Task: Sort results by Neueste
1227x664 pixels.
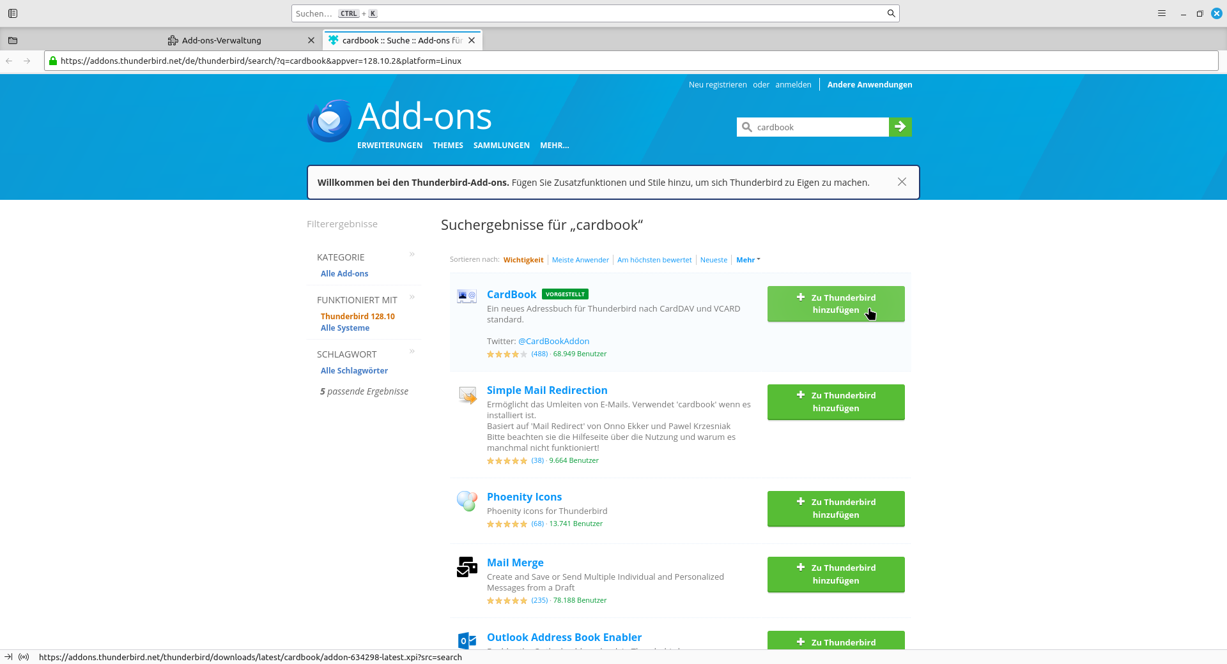Action: [714, 260]
